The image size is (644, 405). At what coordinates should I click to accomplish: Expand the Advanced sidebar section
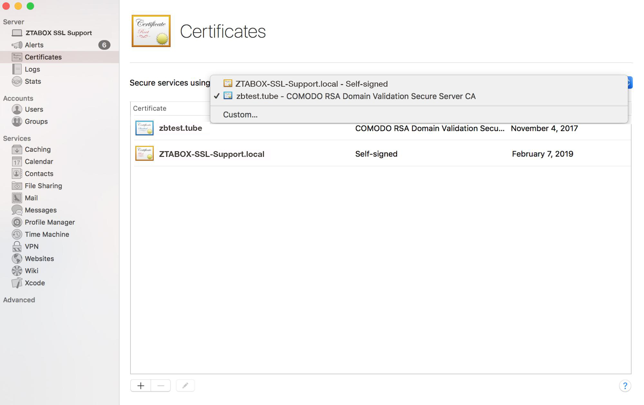click(19, 300)
